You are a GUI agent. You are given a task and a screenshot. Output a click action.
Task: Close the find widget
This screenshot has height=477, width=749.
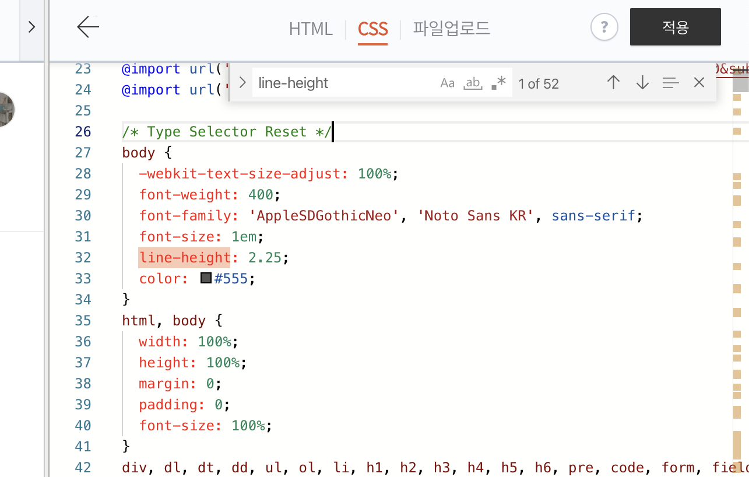tap(698, 82)
